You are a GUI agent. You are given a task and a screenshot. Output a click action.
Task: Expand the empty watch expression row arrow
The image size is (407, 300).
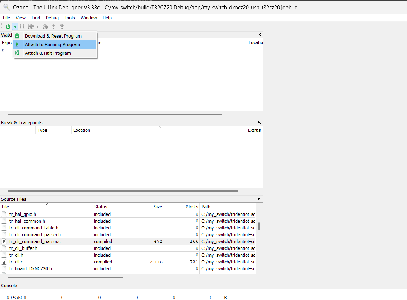tap(3, 50)
